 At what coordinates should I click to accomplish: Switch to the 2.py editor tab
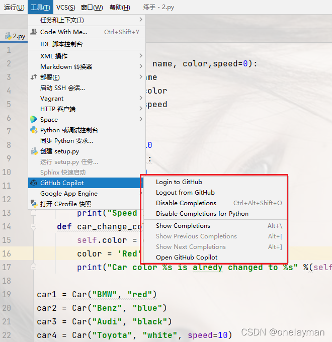click(x=15, y=36)
